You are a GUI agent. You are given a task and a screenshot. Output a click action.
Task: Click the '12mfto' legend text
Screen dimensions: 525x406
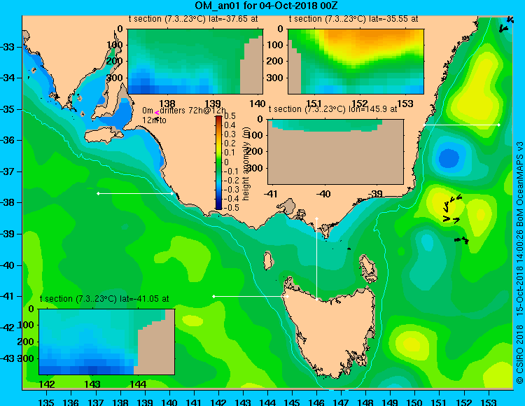tap(154, 120)
